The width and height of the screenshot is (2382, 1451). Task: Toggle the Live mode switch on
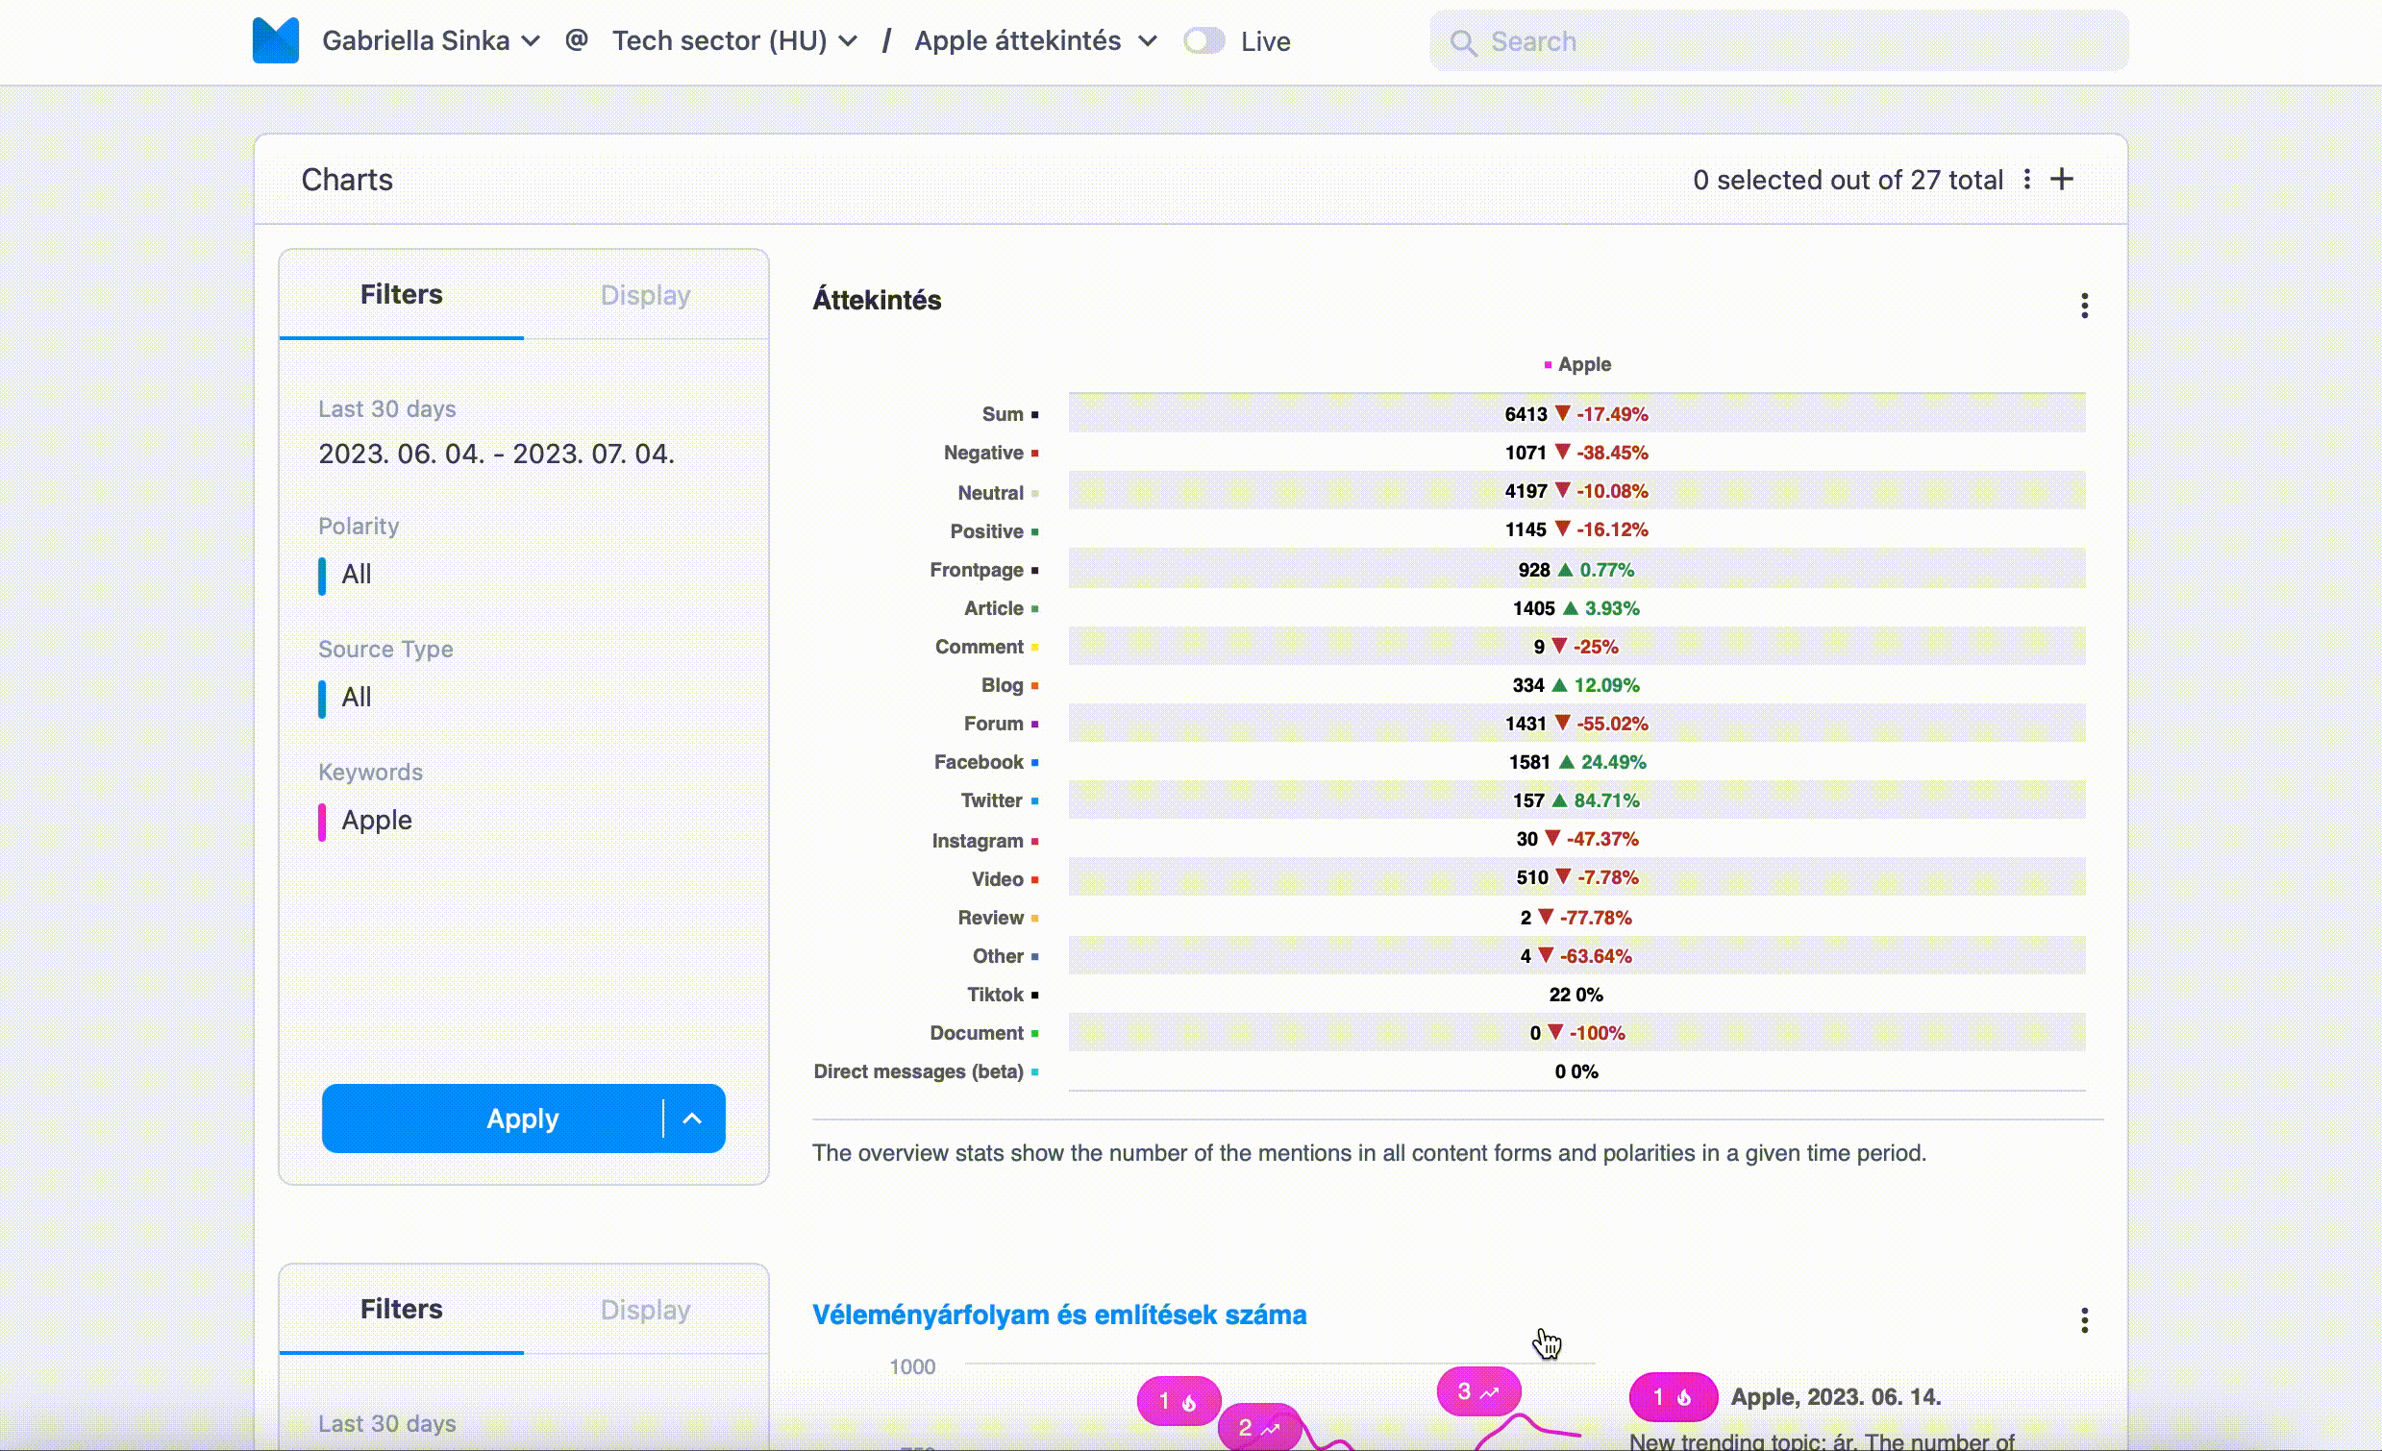coord(1204,40)
